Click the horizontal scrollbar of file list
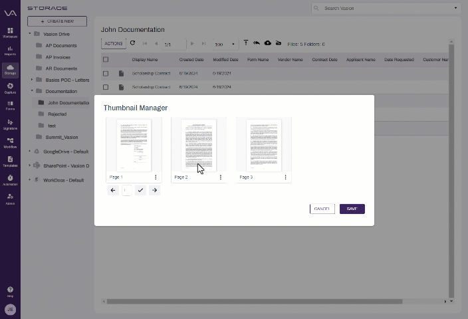The width and height of the screenshot is (468, 319). tap(255, 302)
